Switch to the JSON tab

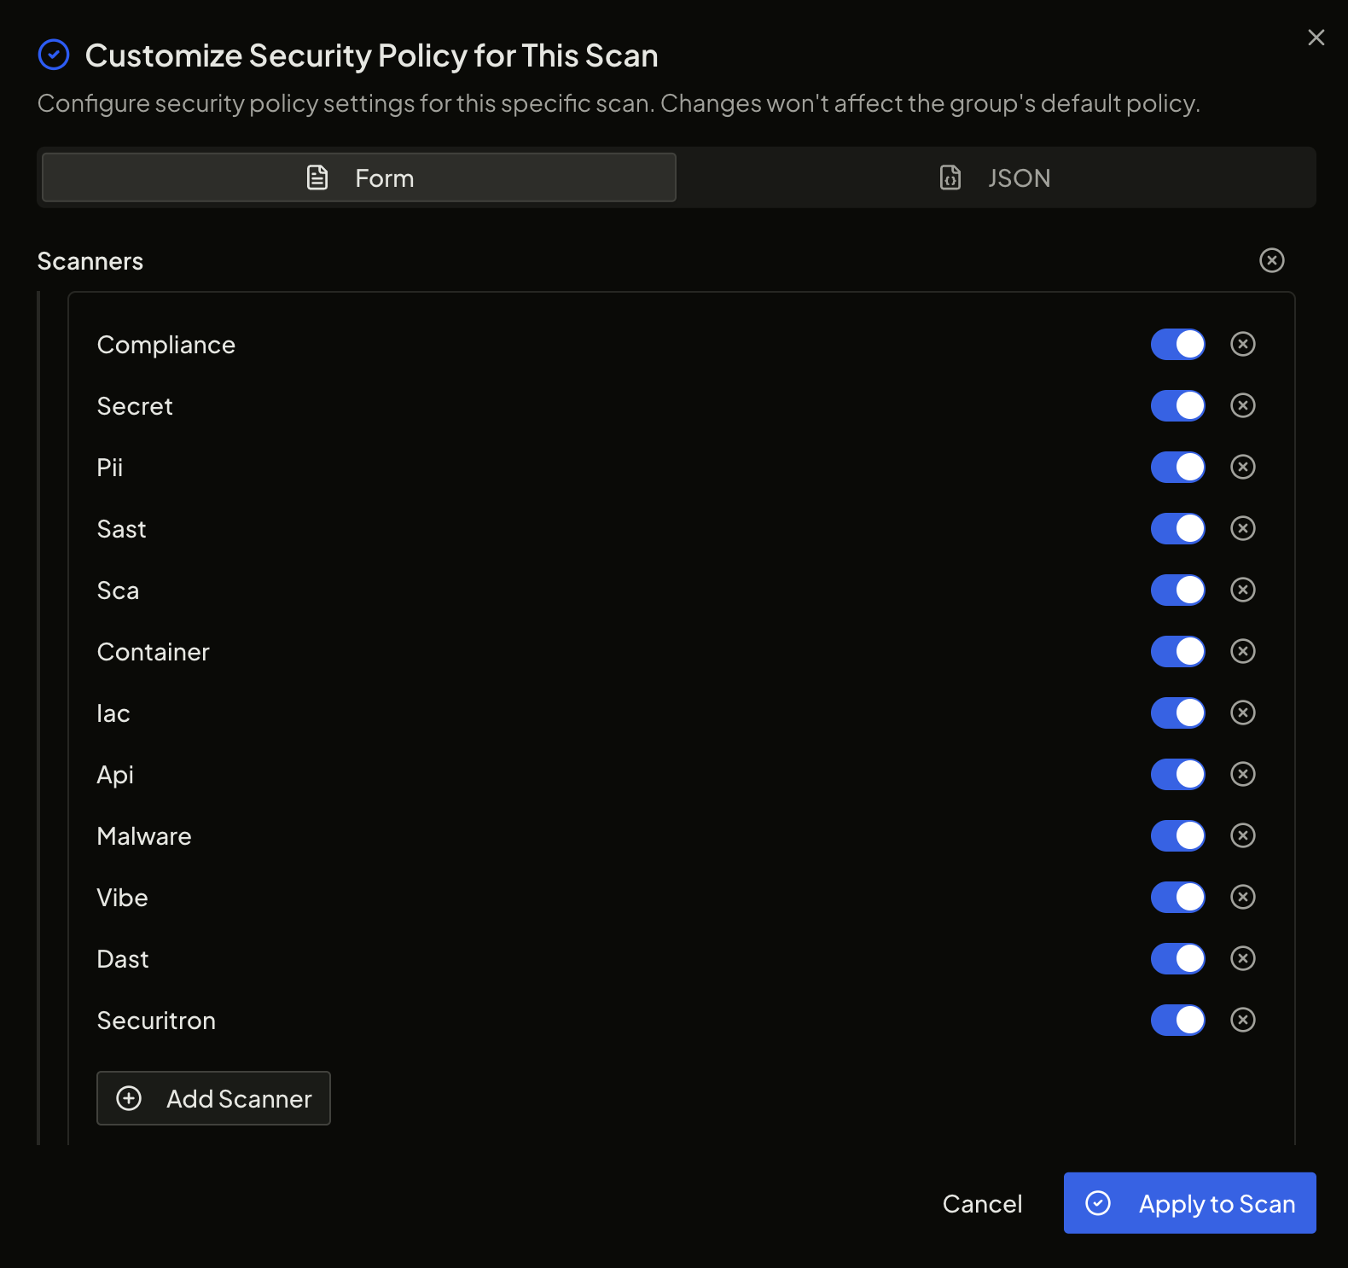(x=995, y=177)
